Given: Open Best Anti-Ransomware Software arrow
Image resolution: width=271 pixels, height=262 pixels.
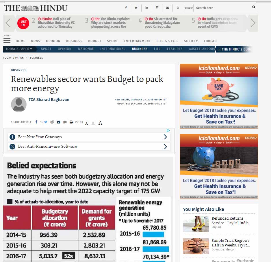Looking at the screenshot, I should (x=165, y=147).
